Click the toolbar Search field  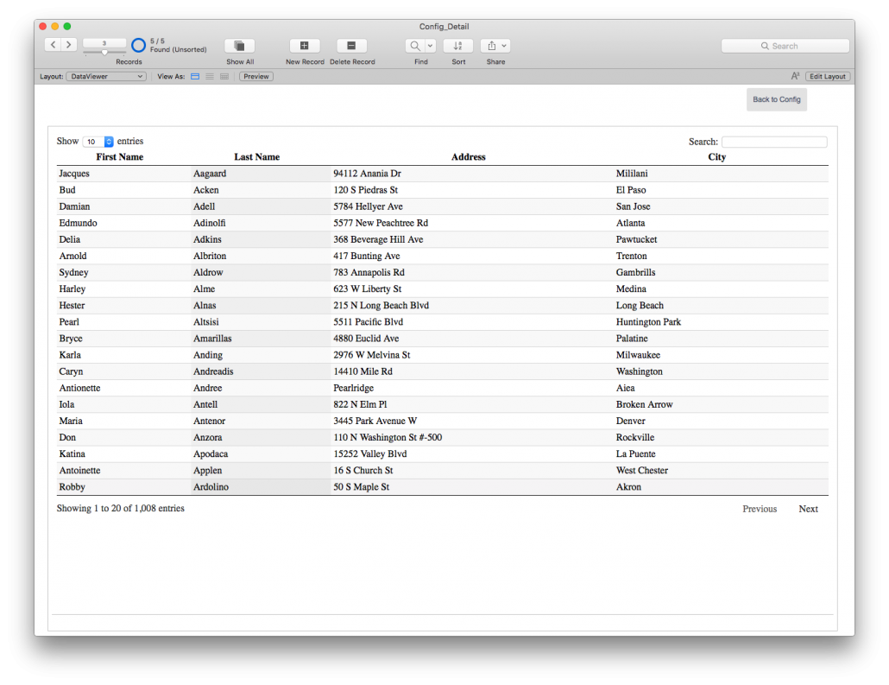pos(785,46)
